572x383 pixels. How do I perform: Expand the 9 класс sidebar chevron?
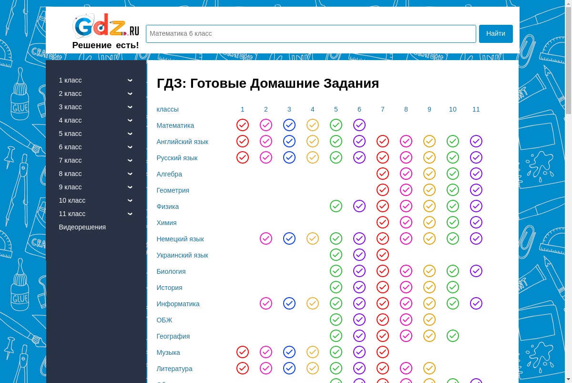point(130,187)
